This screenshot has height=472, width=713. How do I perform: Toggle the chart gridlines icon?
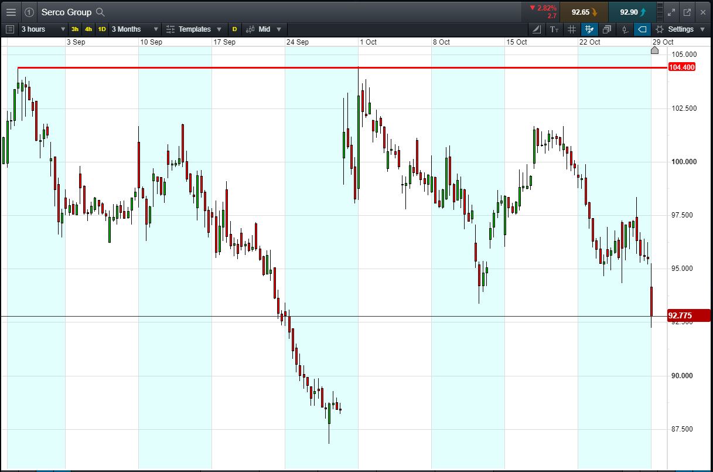pos(572,29)
